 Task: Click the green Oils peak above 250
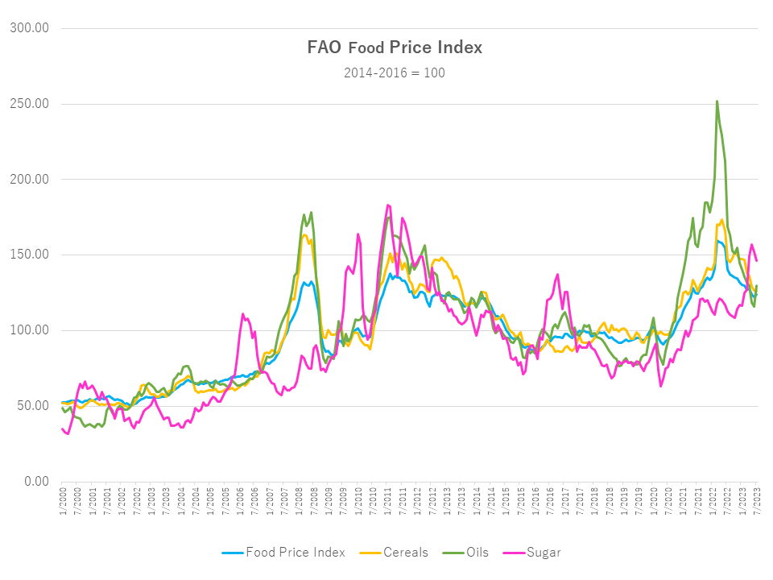pos(717,102)
